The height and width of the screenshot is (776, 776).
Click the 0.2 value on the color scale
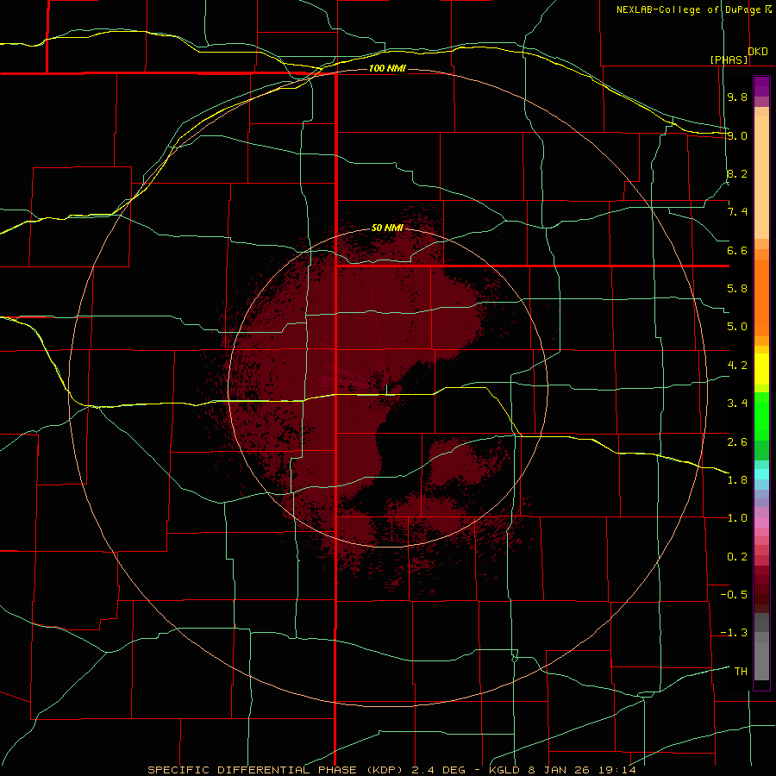(x=737, y=557)
